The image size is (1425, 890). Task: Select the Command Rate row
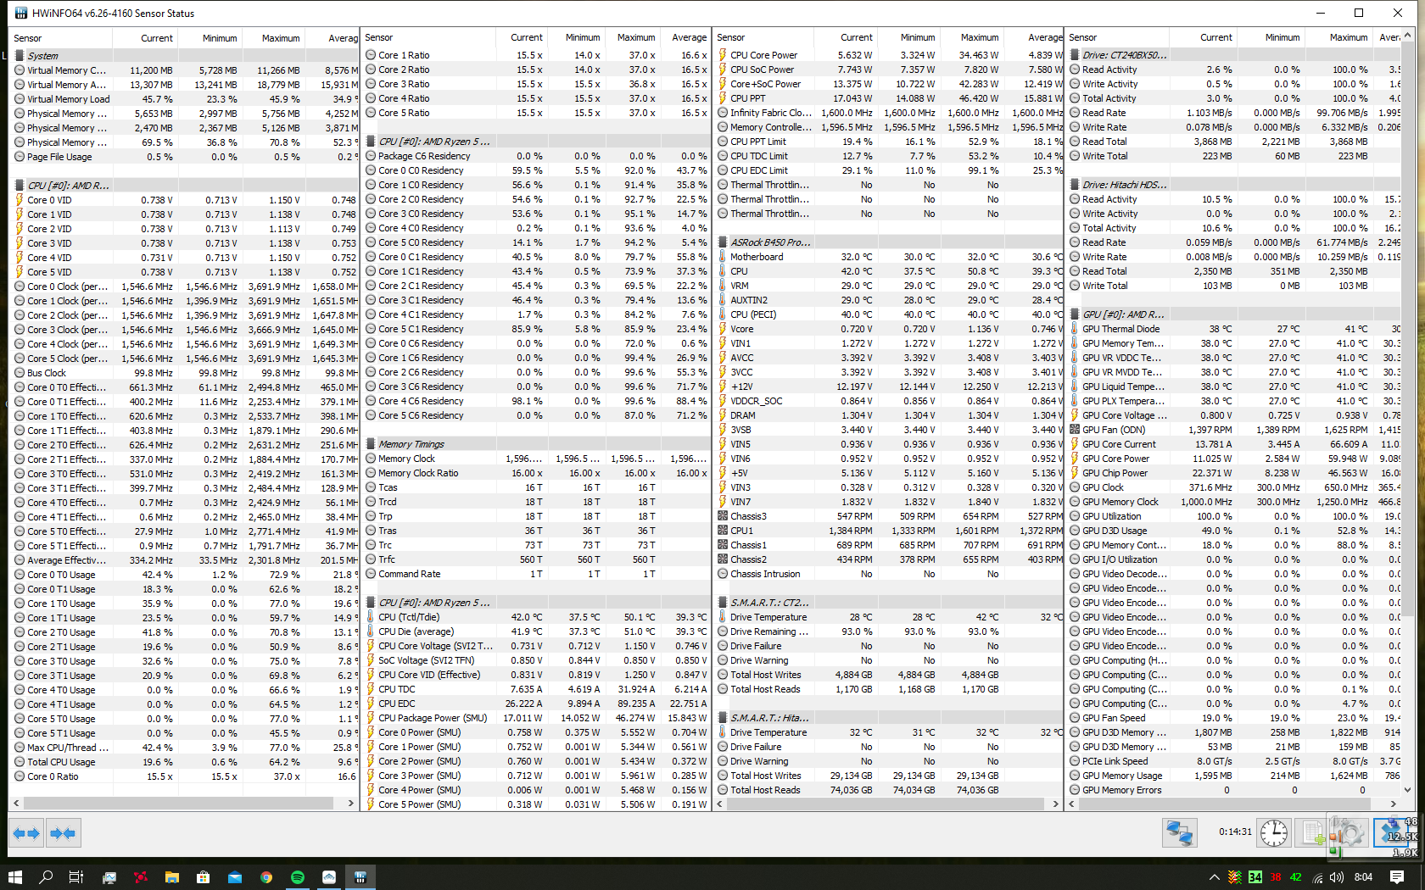coord(537,574)
